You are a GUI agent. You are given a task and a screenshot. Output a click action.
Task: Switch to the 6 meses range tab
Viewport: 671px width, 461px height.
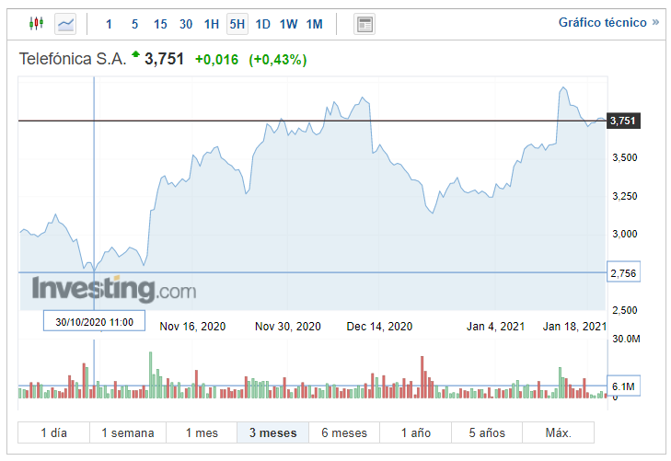[x=344, y=432]
